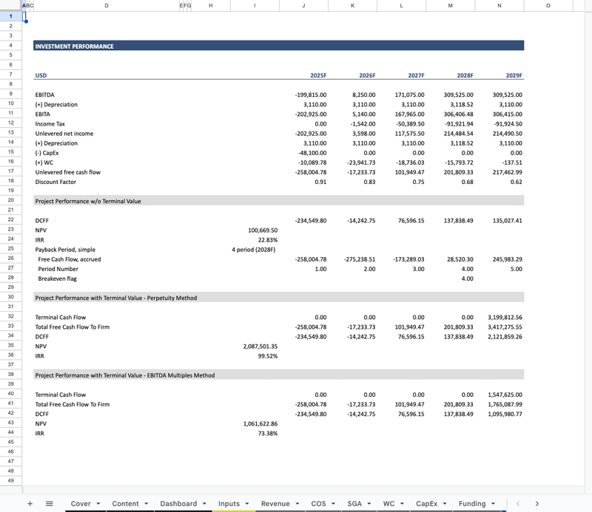Open the SGA sheet tab
This screenshot has width=592, height=512.
[x=354, y=504]
